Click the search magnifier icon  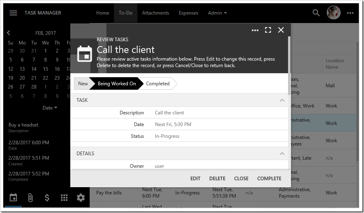tap(316, 13)
